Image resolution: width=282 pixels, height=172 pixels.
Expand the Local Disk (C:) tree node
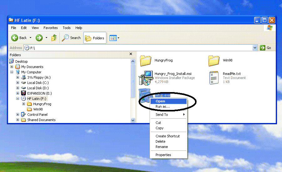[18, 83]
